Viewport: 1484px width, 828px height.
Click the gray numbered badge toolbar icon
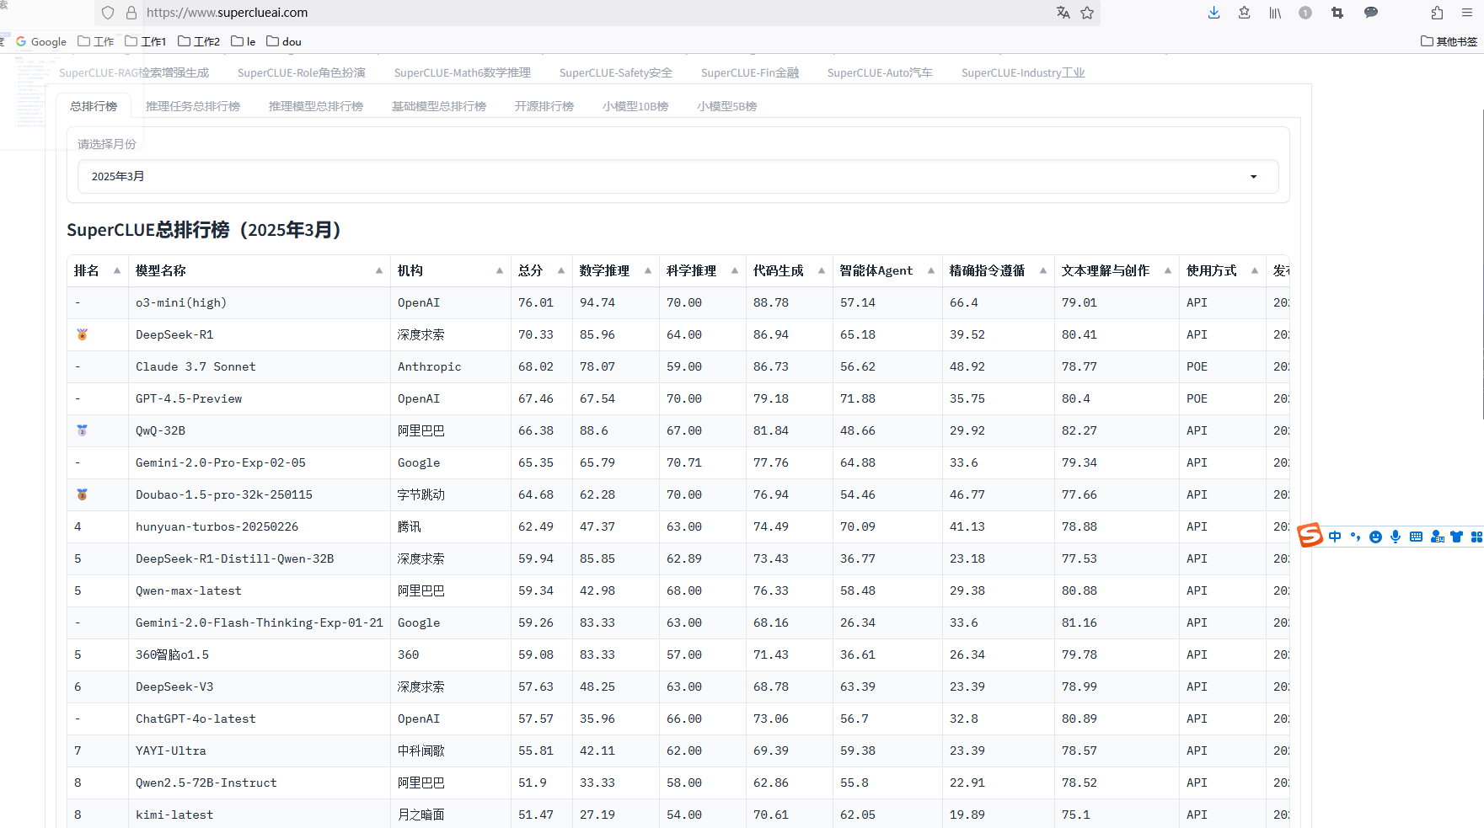1305,13
